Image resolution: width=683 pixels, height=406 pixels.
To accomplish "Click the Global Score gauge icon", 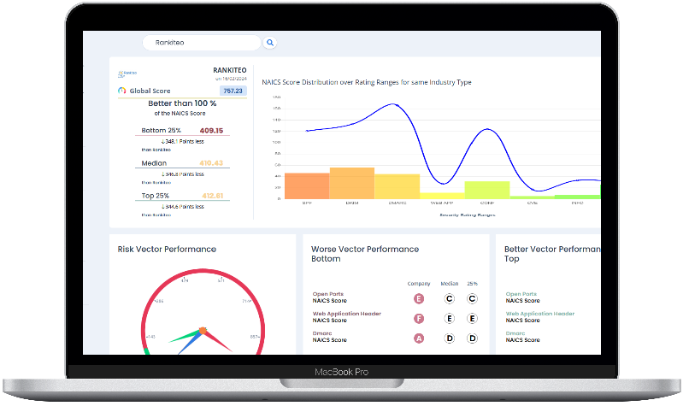I will [122, 90].
